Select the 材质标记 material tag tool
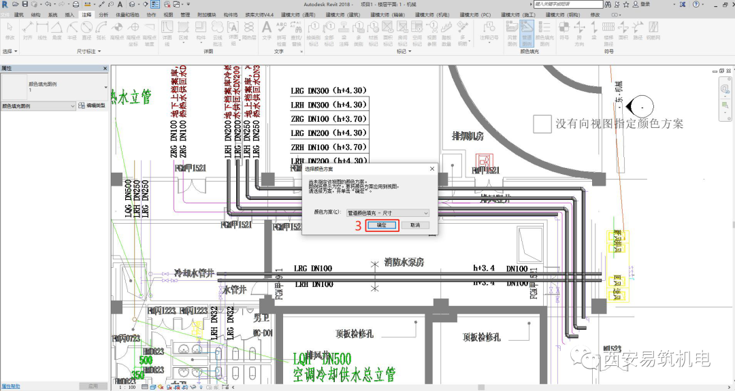The height and width of the screenshot is (391, 735). 373,33
